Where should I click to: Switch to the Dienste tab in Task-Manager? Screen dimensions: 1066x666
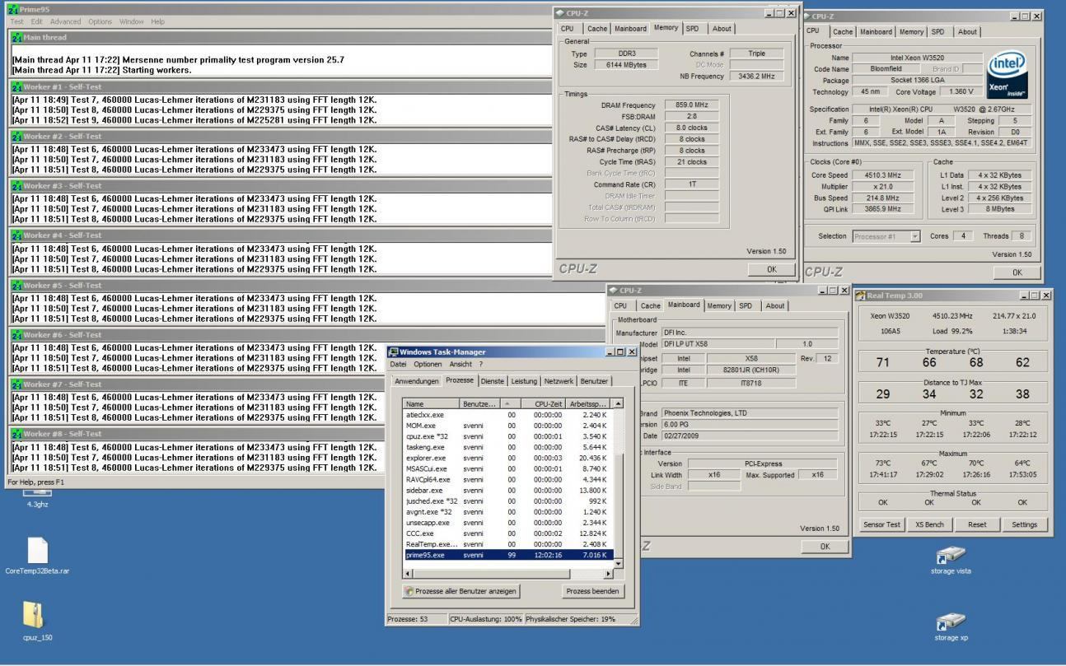pyautogui.click(x=493, y=381)
